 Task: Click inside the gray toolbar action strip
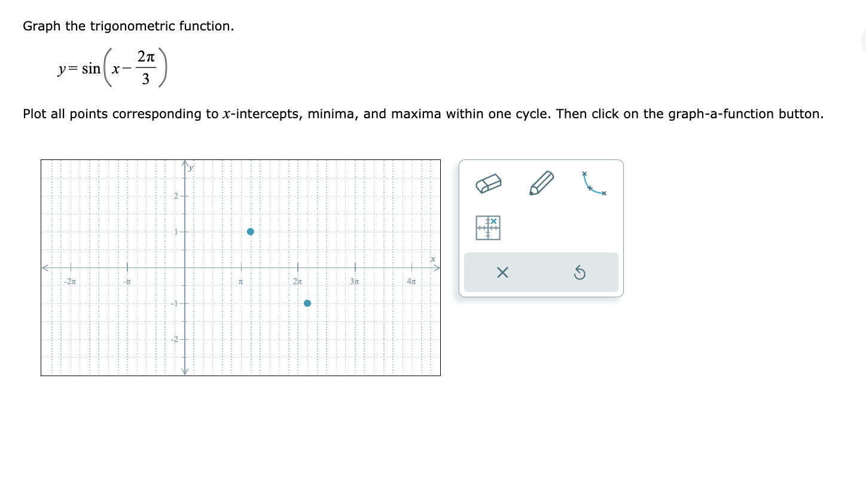[540, 272]
